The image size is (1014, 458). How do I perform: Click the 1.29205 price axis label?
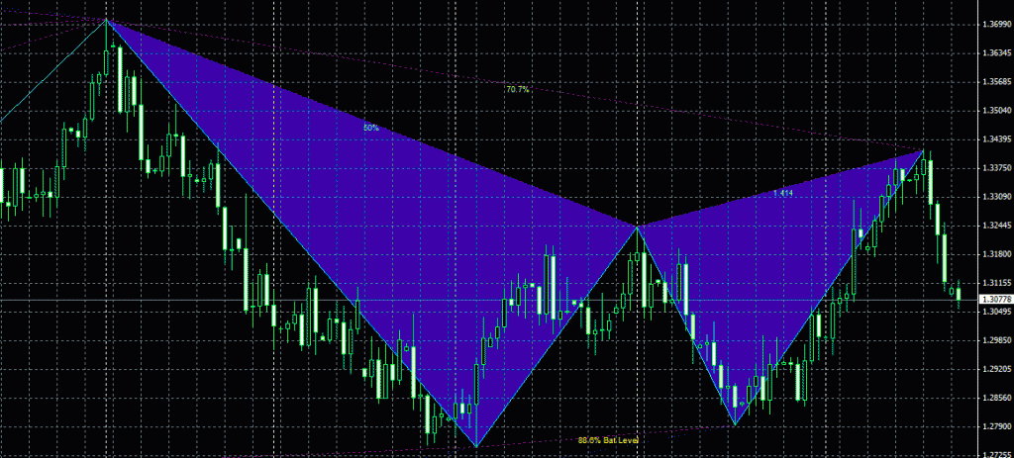click(996, 370)
